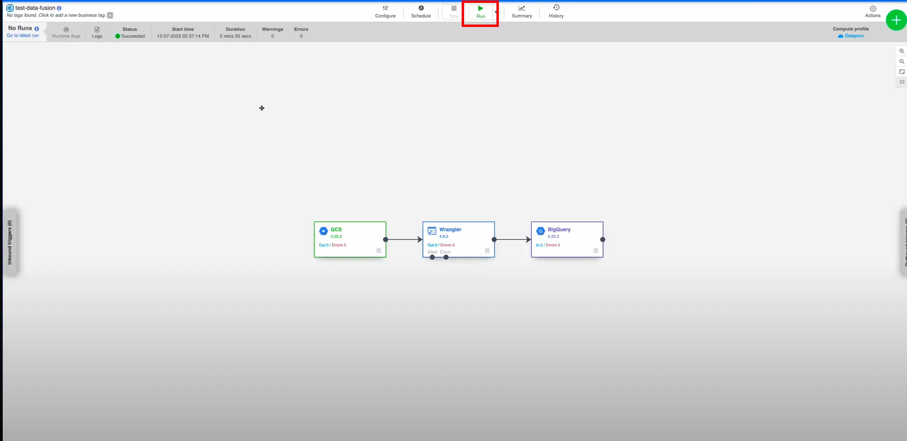Screen dimensions: 907x441
Task: Add a new business tag button
Action: pos(110,15)
